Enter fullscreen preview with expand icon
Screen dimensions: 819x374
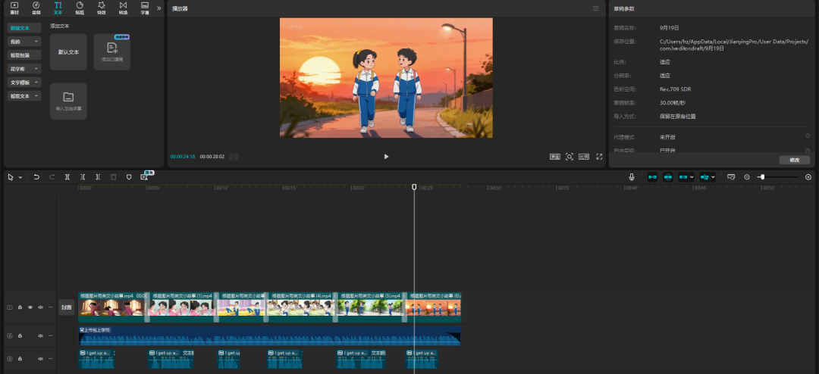click(x=599, y=157)
